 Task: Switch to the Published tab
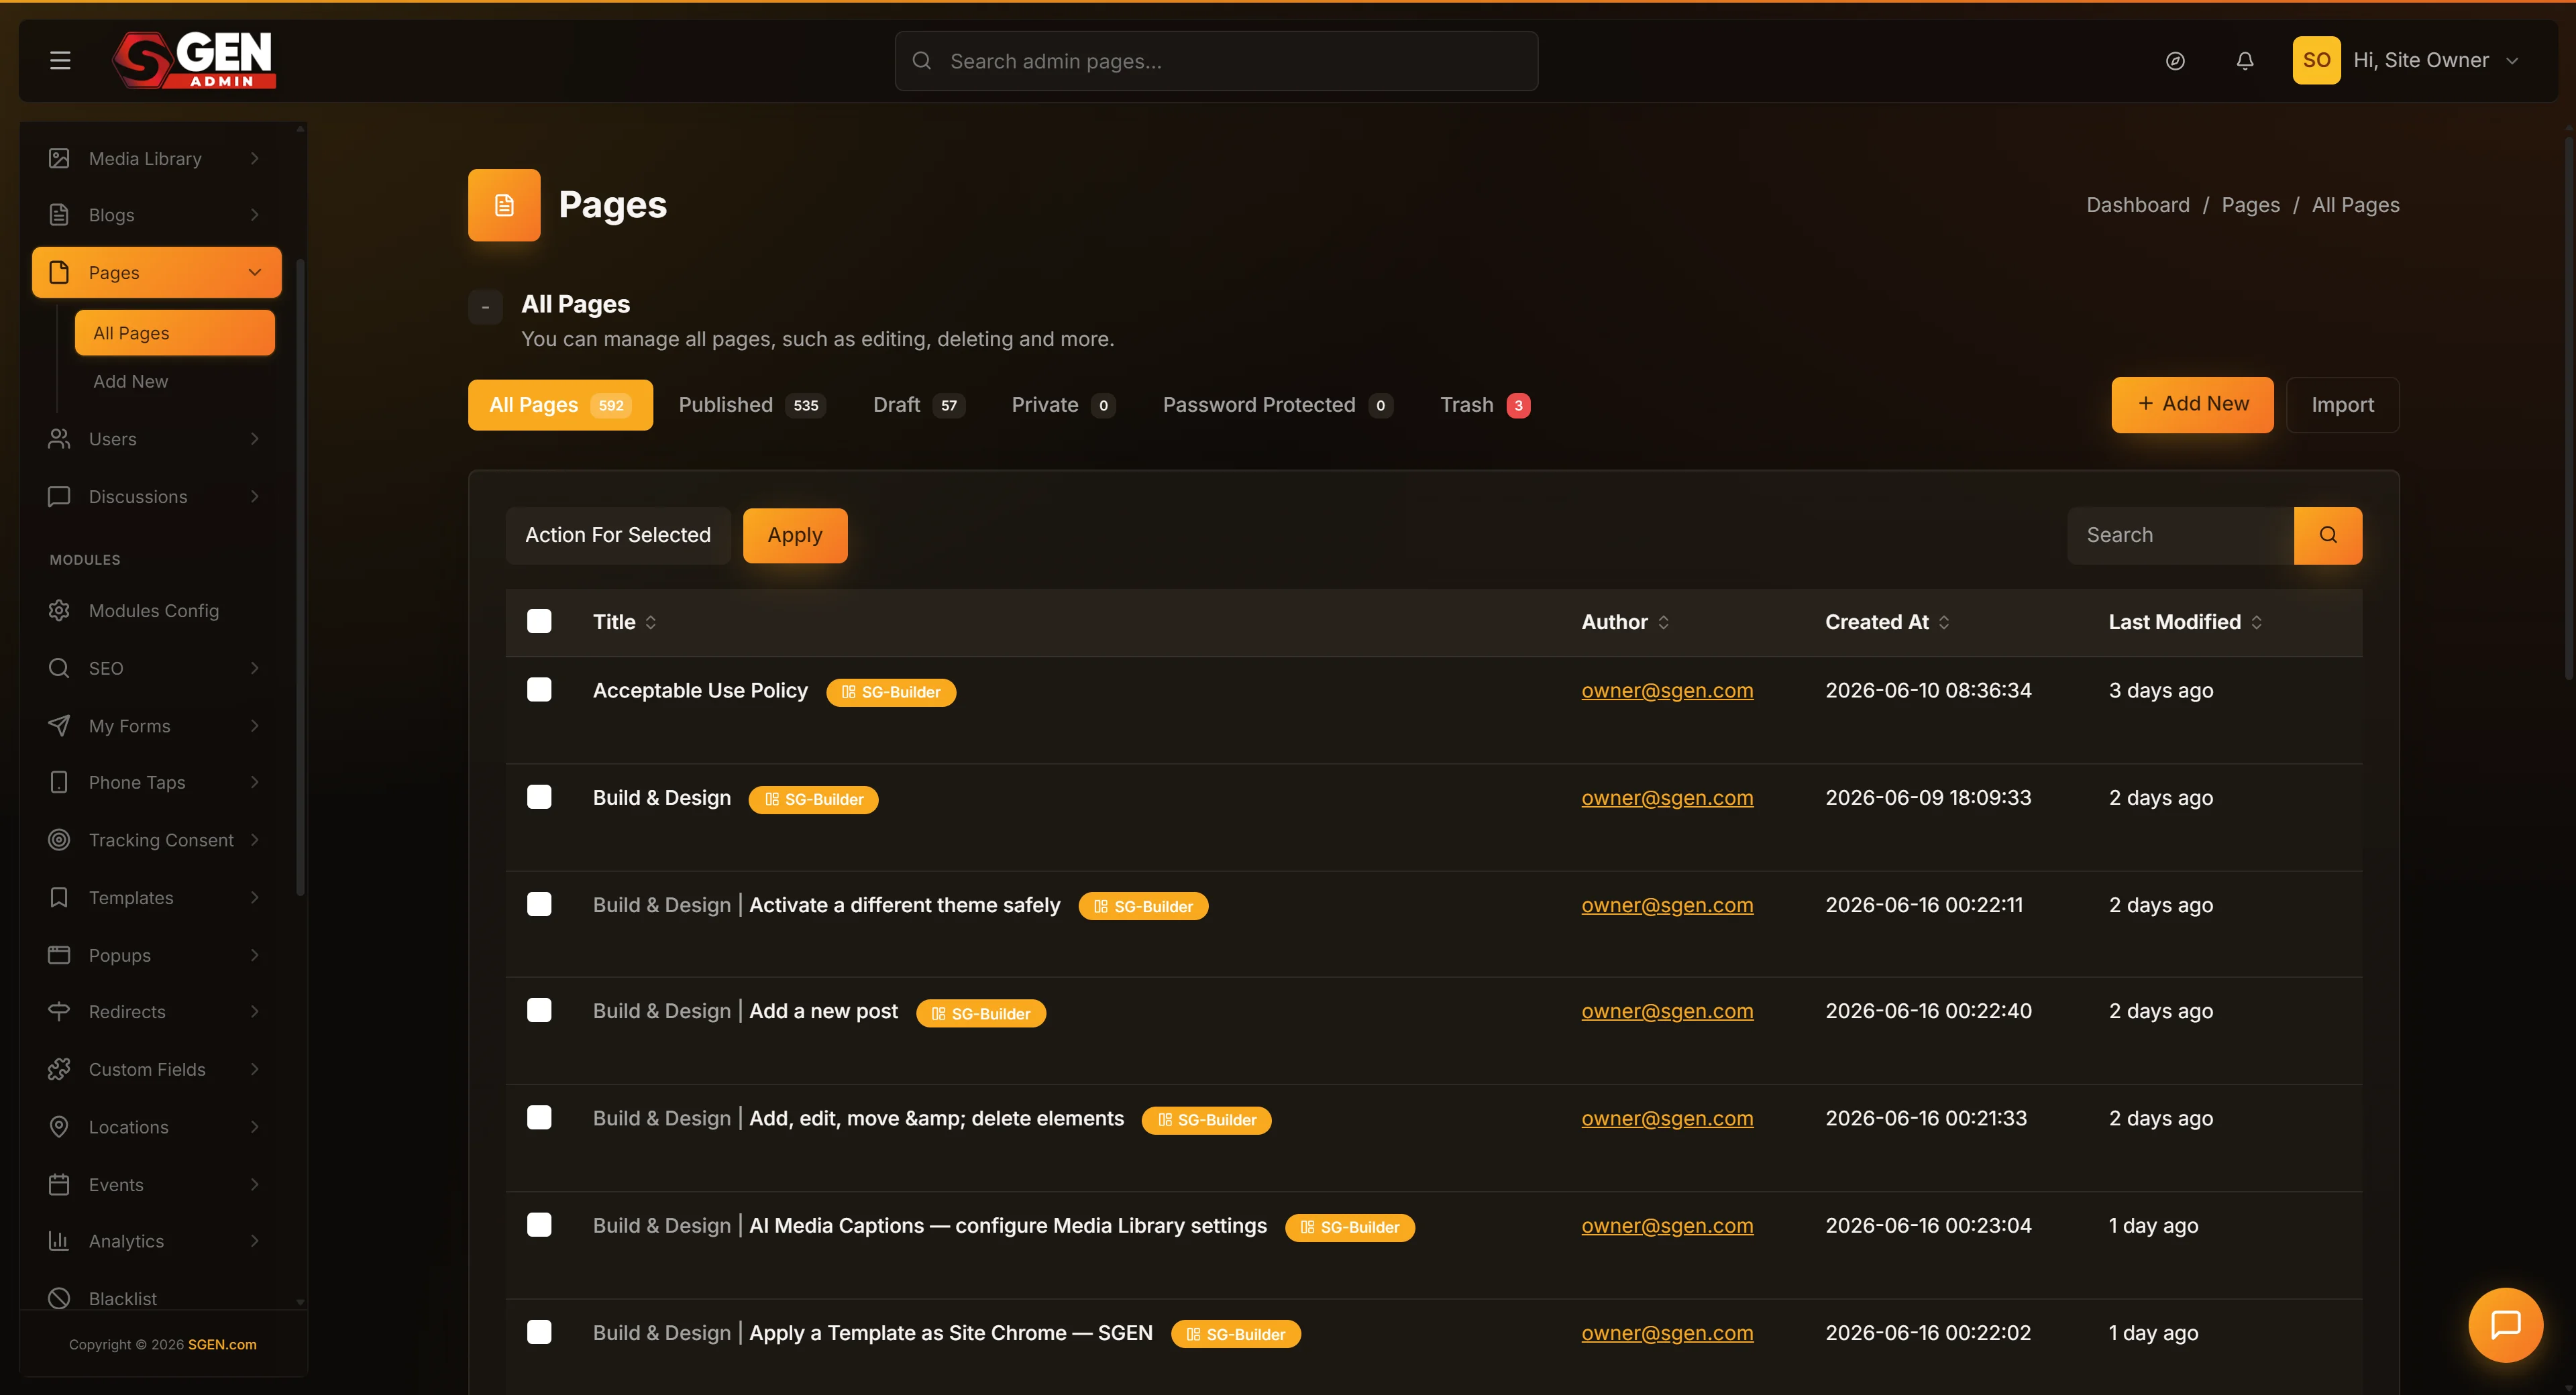click(x=752, y=405)
